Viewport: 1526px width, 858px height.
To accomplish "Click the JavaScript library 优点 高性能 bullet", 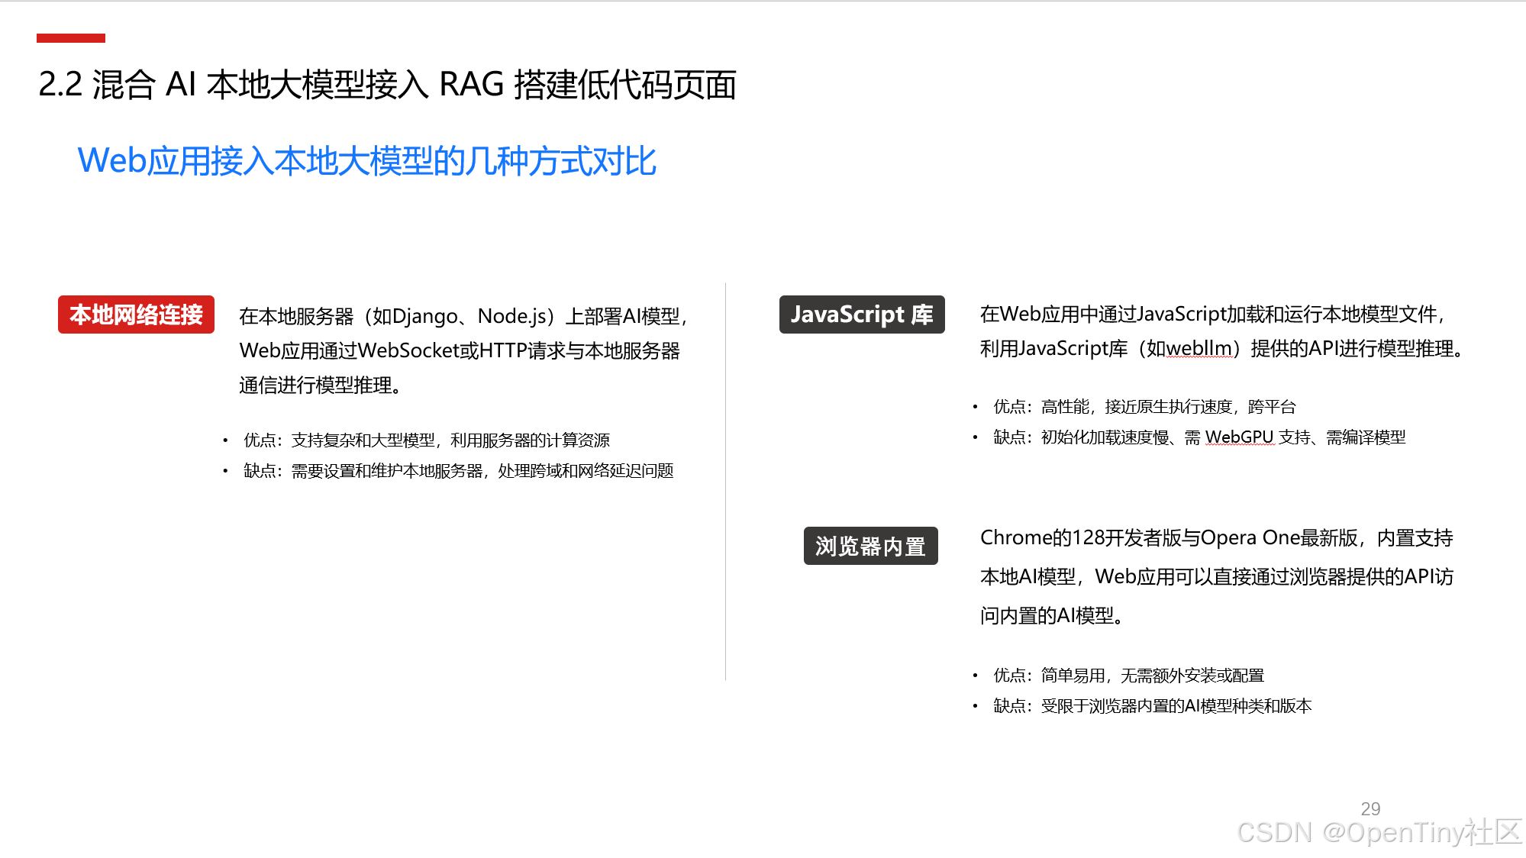I will 1144,407.
